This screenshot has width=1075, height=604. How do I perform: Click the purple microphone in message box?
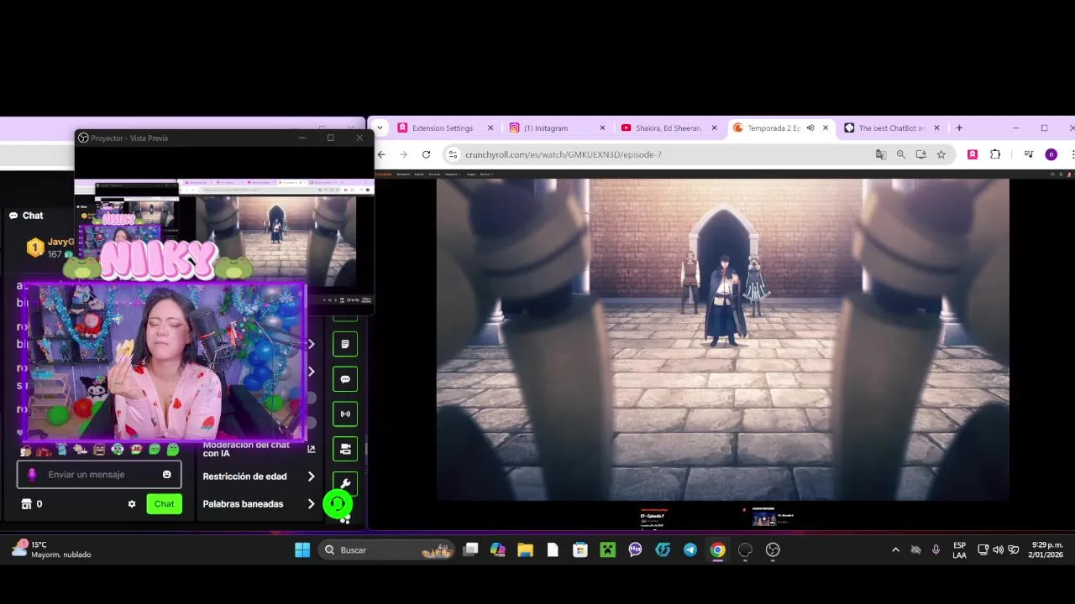32,475
